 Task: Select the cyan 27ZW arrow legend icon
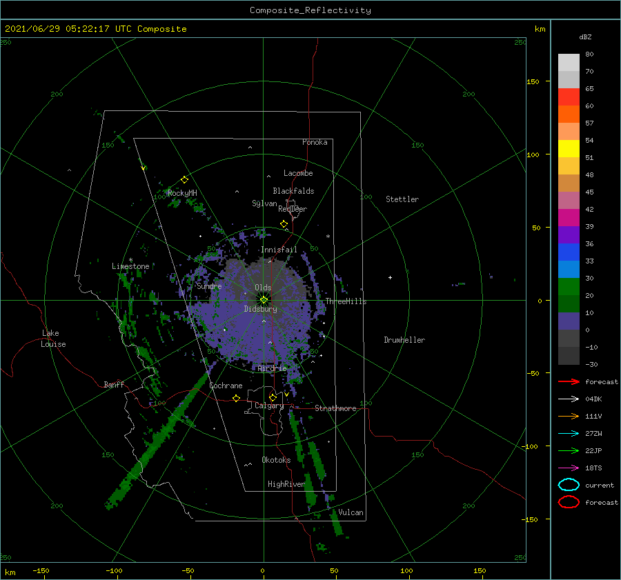tap(569, 434)
